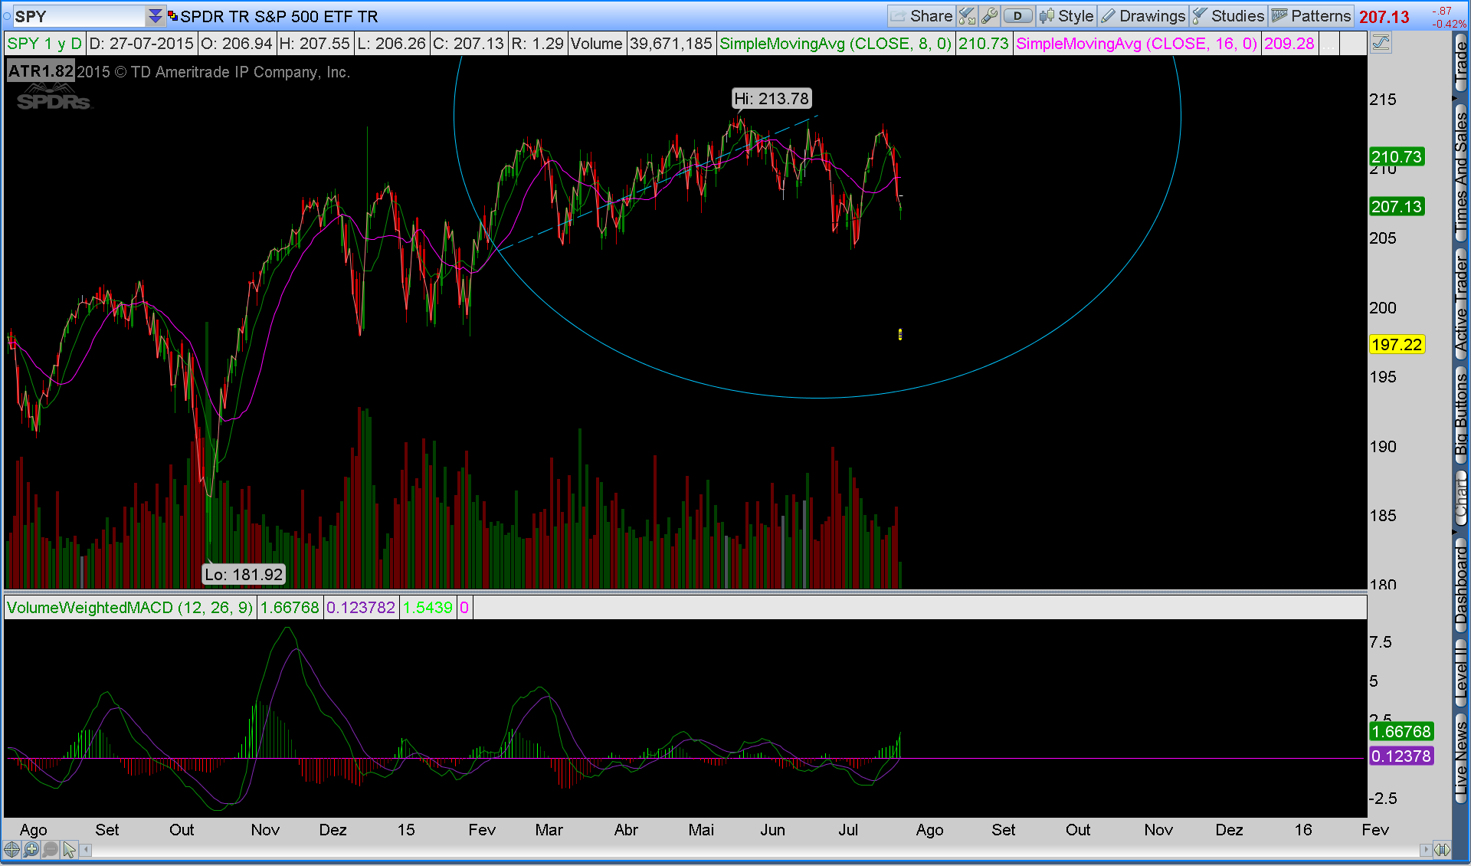Click the expand icon at scrollbar right end
This screenshot has width=1471, height=866.
coord(1442,849)
